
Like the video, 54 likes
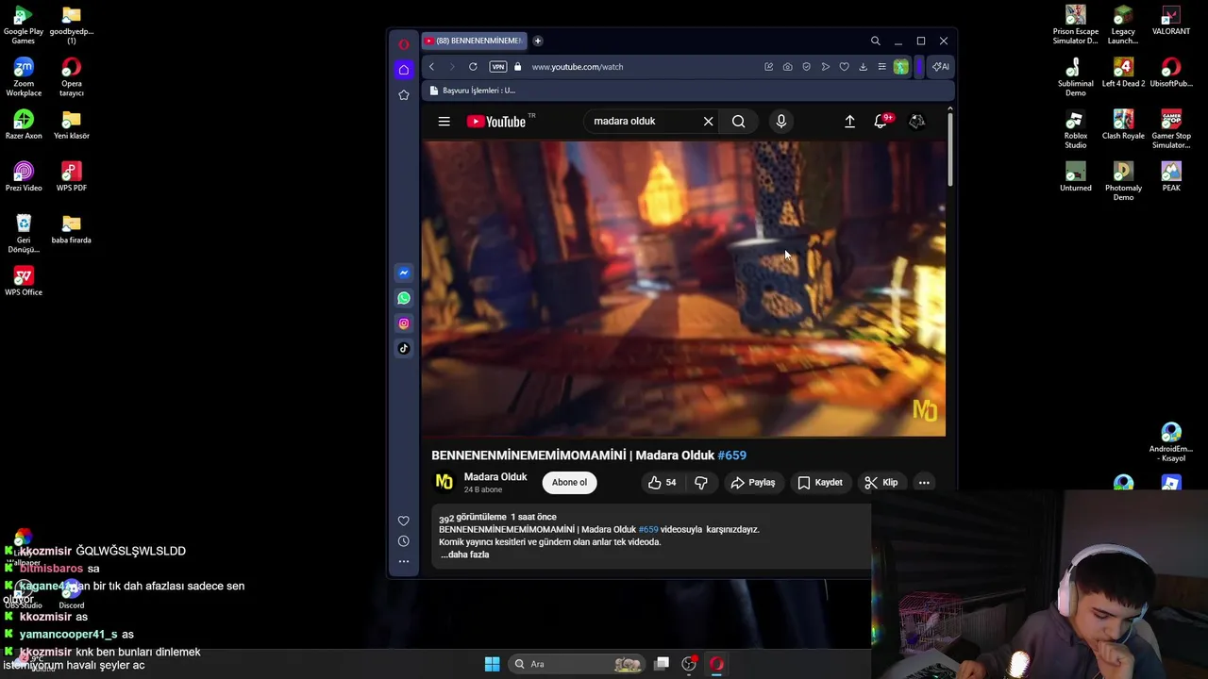[x=662, y=482]
